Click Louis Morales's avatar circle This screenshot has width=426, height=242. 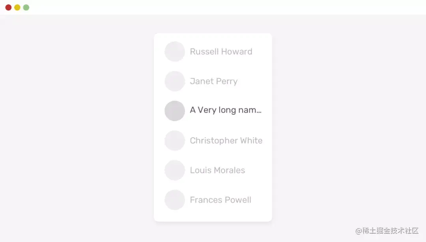click(x=175, y=170)
